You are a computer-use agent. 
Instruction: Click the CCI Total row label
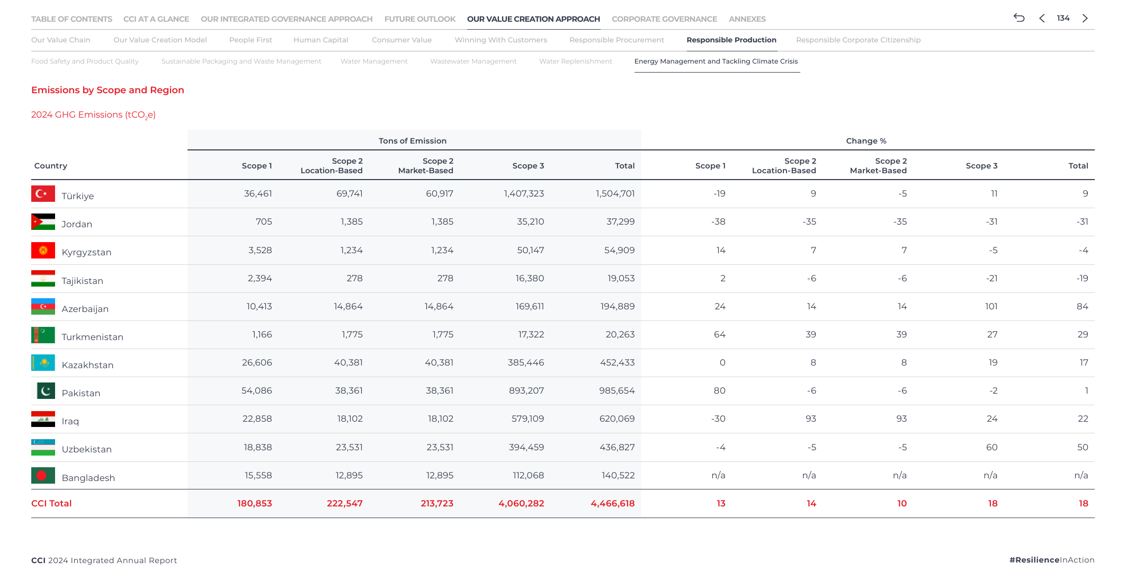coord(51,503)
